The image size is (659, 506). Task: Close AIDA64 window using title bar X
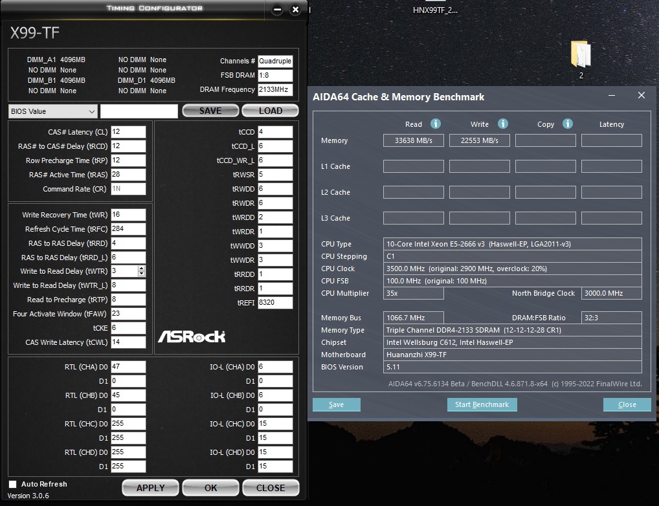[642, 95]
